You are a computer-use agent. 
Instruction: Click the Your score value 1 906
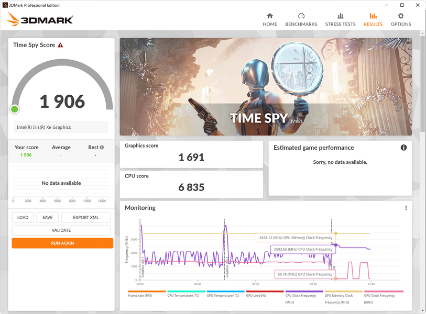pyautogui.click(x=26, y=155)
